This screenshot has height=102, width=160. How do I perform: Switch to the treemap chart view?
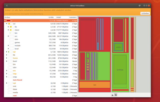tap(115, 95)
